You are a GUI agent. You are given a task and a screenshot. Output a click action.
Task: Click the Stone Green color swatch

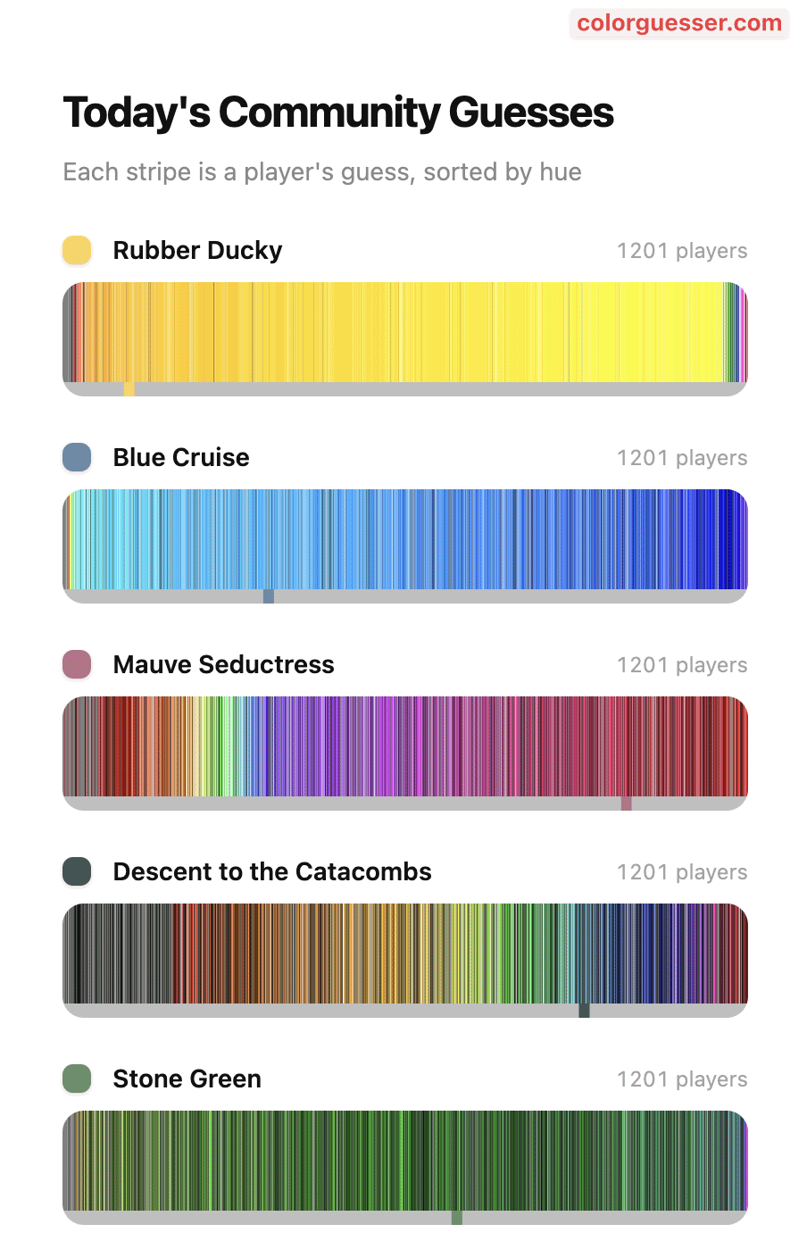tap(77, 1079)
